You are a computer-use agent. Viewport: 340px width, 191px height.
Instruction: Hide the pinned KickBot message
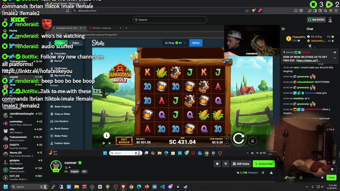pos(335,53)
